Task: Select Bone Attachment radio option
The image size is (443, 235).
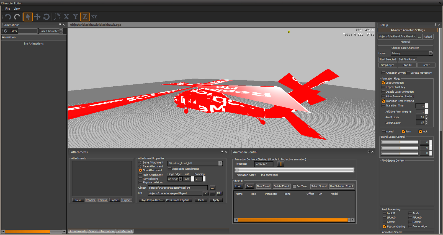Action: click(140, 162)
